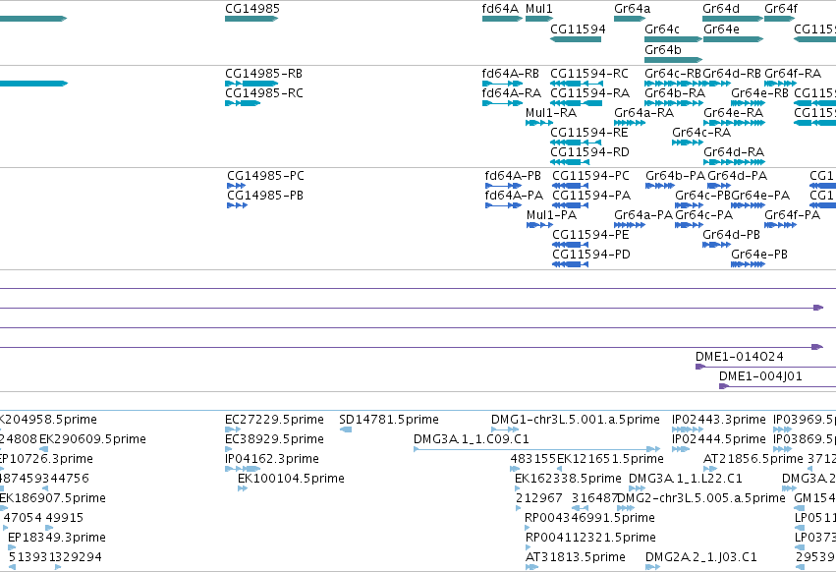Select the DMG2A.2_1.J03.C1 feature
This screenshot has height=572, width=836.
coord(652,568)
